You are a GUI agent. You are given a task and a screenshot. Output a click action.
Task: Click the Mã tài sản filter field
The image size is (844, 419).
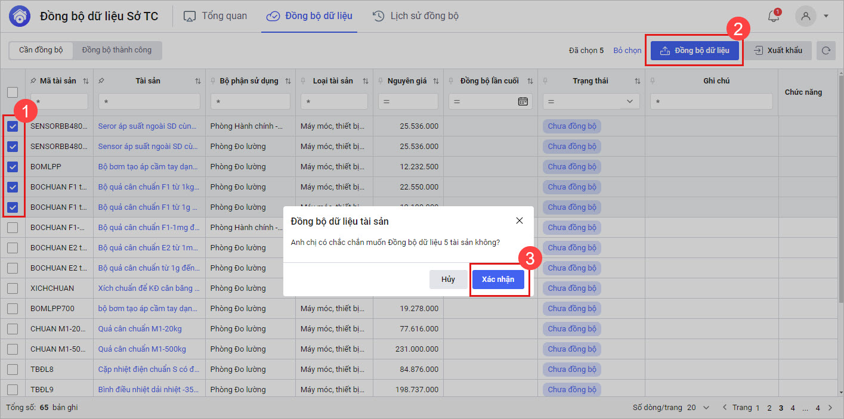[x=59, y=101]
